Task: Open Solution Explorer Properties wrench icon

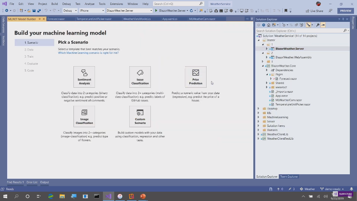Action: coord(318,25)
